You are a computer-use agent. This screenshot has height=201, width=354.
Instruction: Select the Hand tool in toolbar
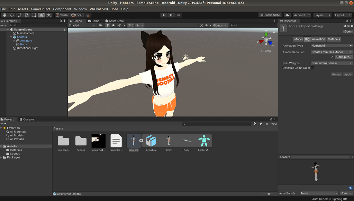click(x=4, y=15)
